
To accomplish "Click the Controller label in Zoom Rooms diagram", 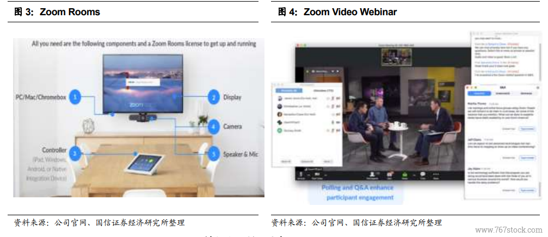I will point(54,150).
